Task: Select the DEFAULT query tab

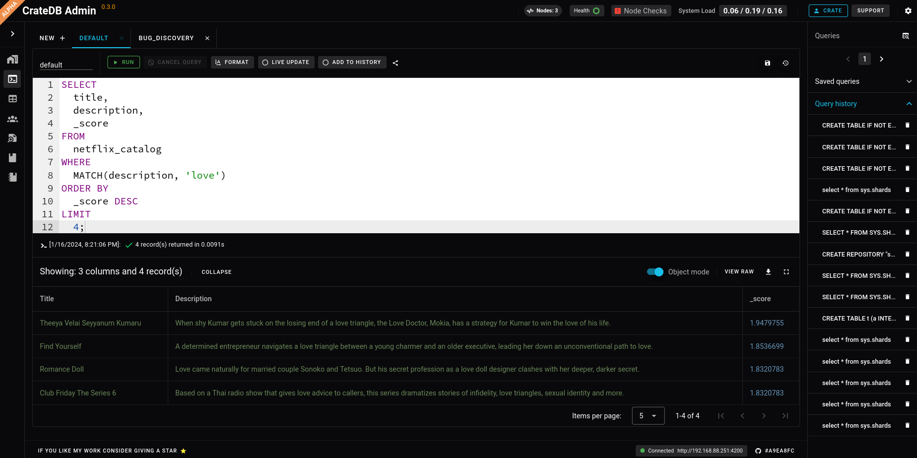Action: (94, 38)
